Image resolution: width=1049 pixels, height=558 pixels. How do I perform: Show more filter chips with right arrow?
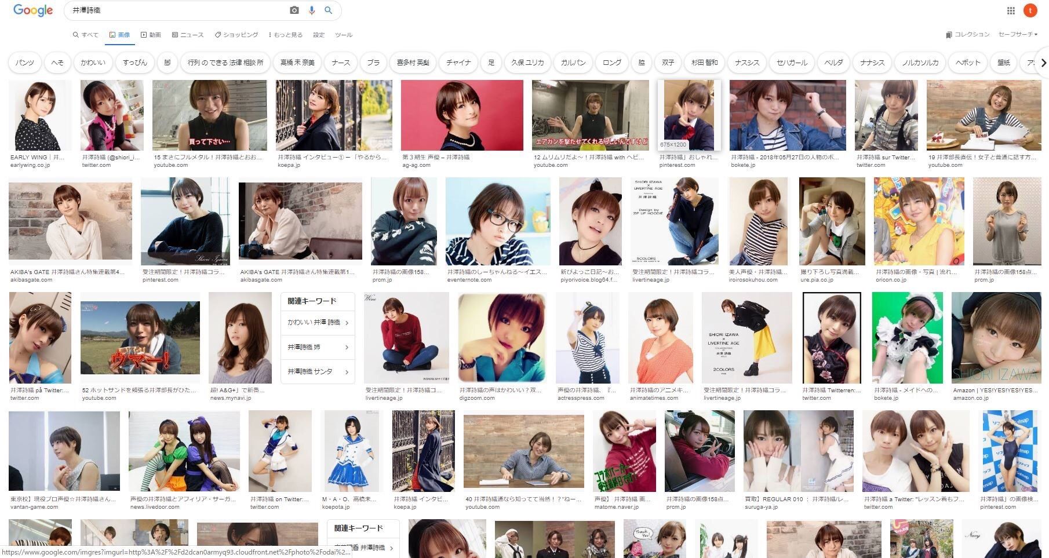click(1043, 63)
